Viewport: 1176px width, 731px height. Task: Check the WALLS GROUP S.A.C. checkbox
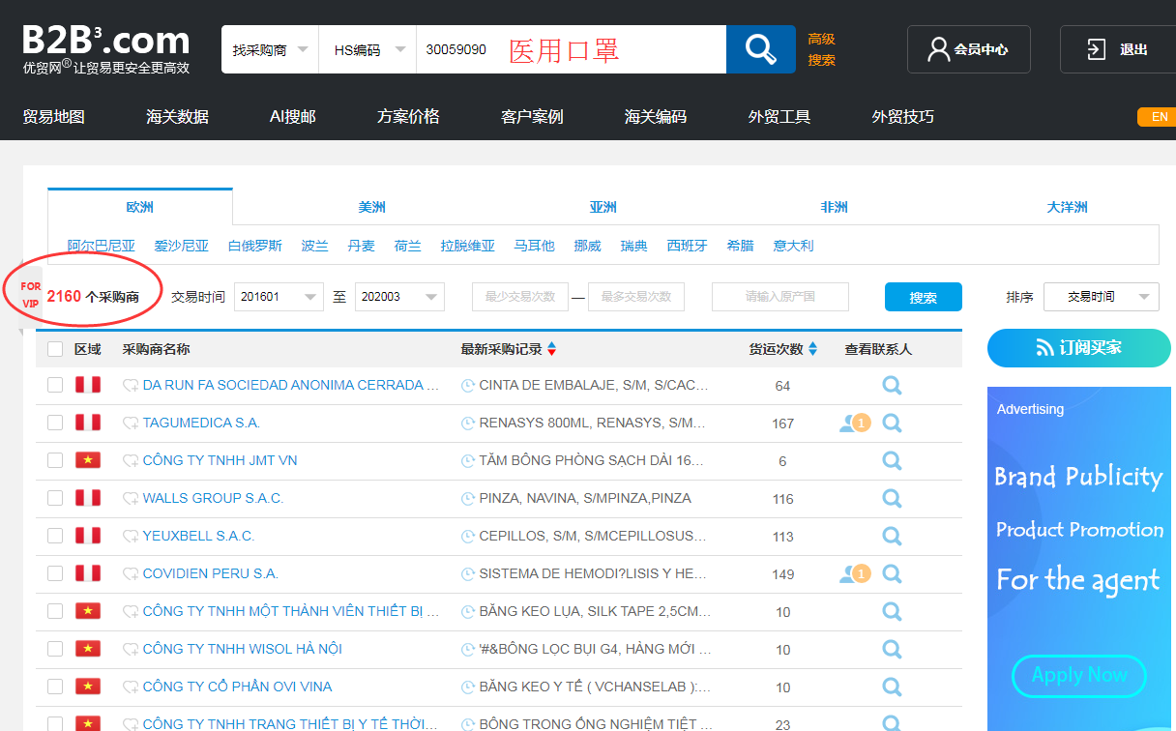click(x=55, y=498)
